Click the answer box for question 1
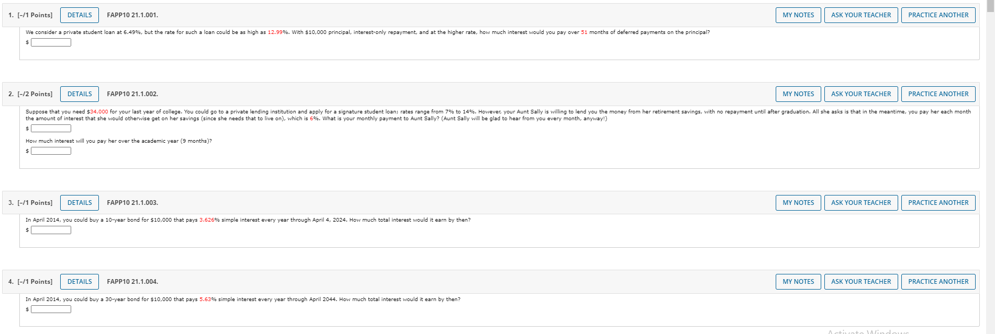 (x=51, y=42)
